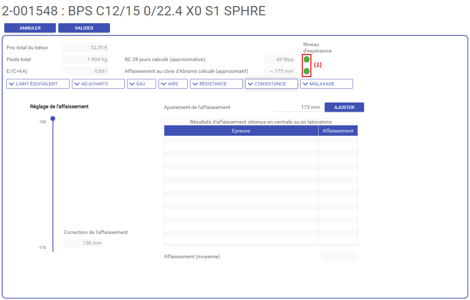Click the 43 Mpa calculated resistance value
Screen dimensions: 470x300
pyautogui.click(x=280, y=59)
